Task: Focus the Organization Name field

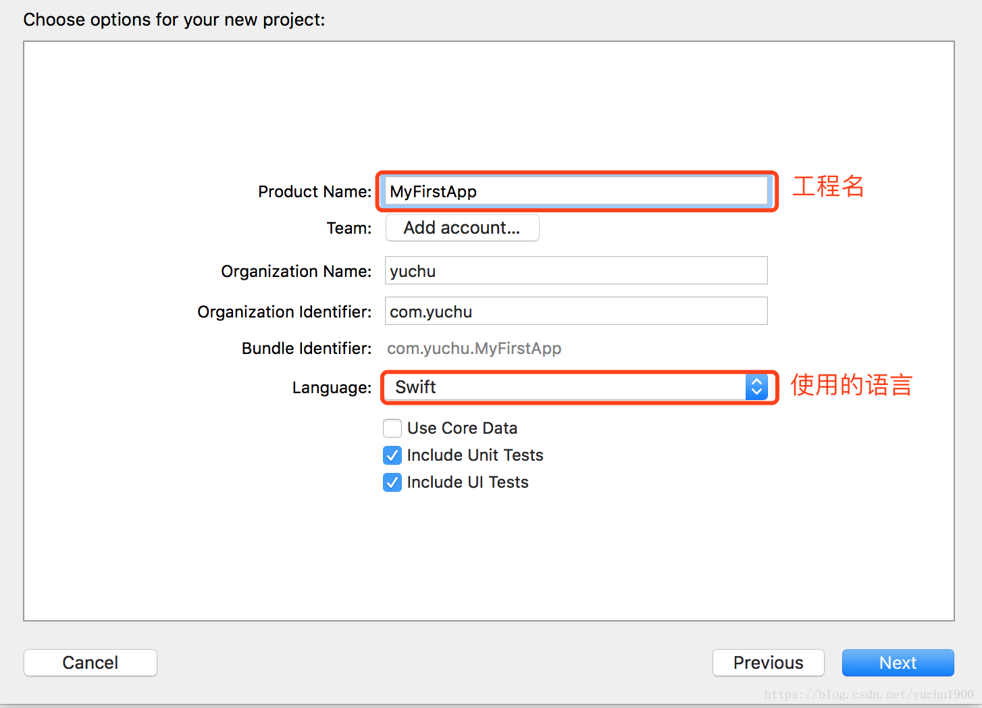Action: (x=575, y=271)
